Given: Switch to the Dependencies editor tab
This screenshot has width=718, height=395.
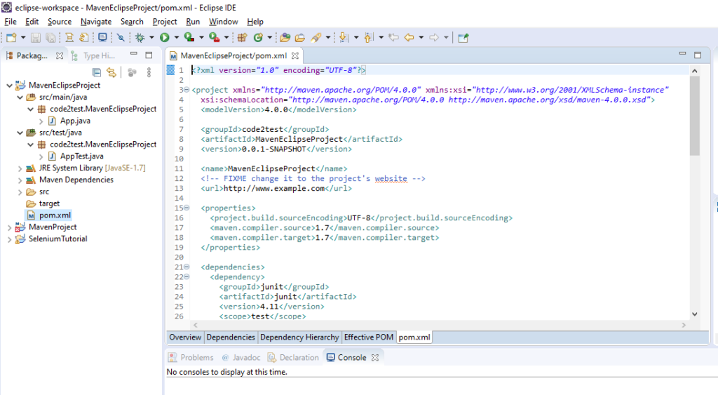Looking at the screenshot, I should click(x=230, y=337).
